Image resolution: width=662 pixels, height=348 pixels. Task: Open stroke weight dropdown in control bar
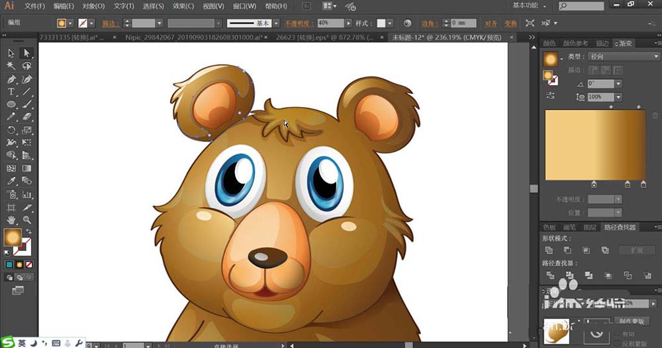(x=159, y=23)
